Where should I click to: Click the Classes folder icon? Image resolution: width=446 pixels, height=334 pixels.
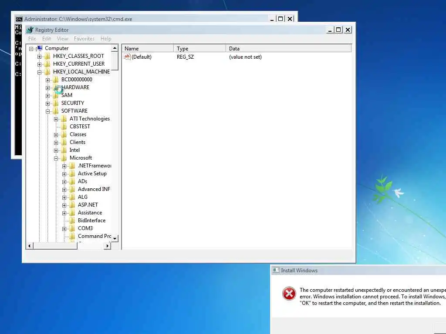point(64,134)
